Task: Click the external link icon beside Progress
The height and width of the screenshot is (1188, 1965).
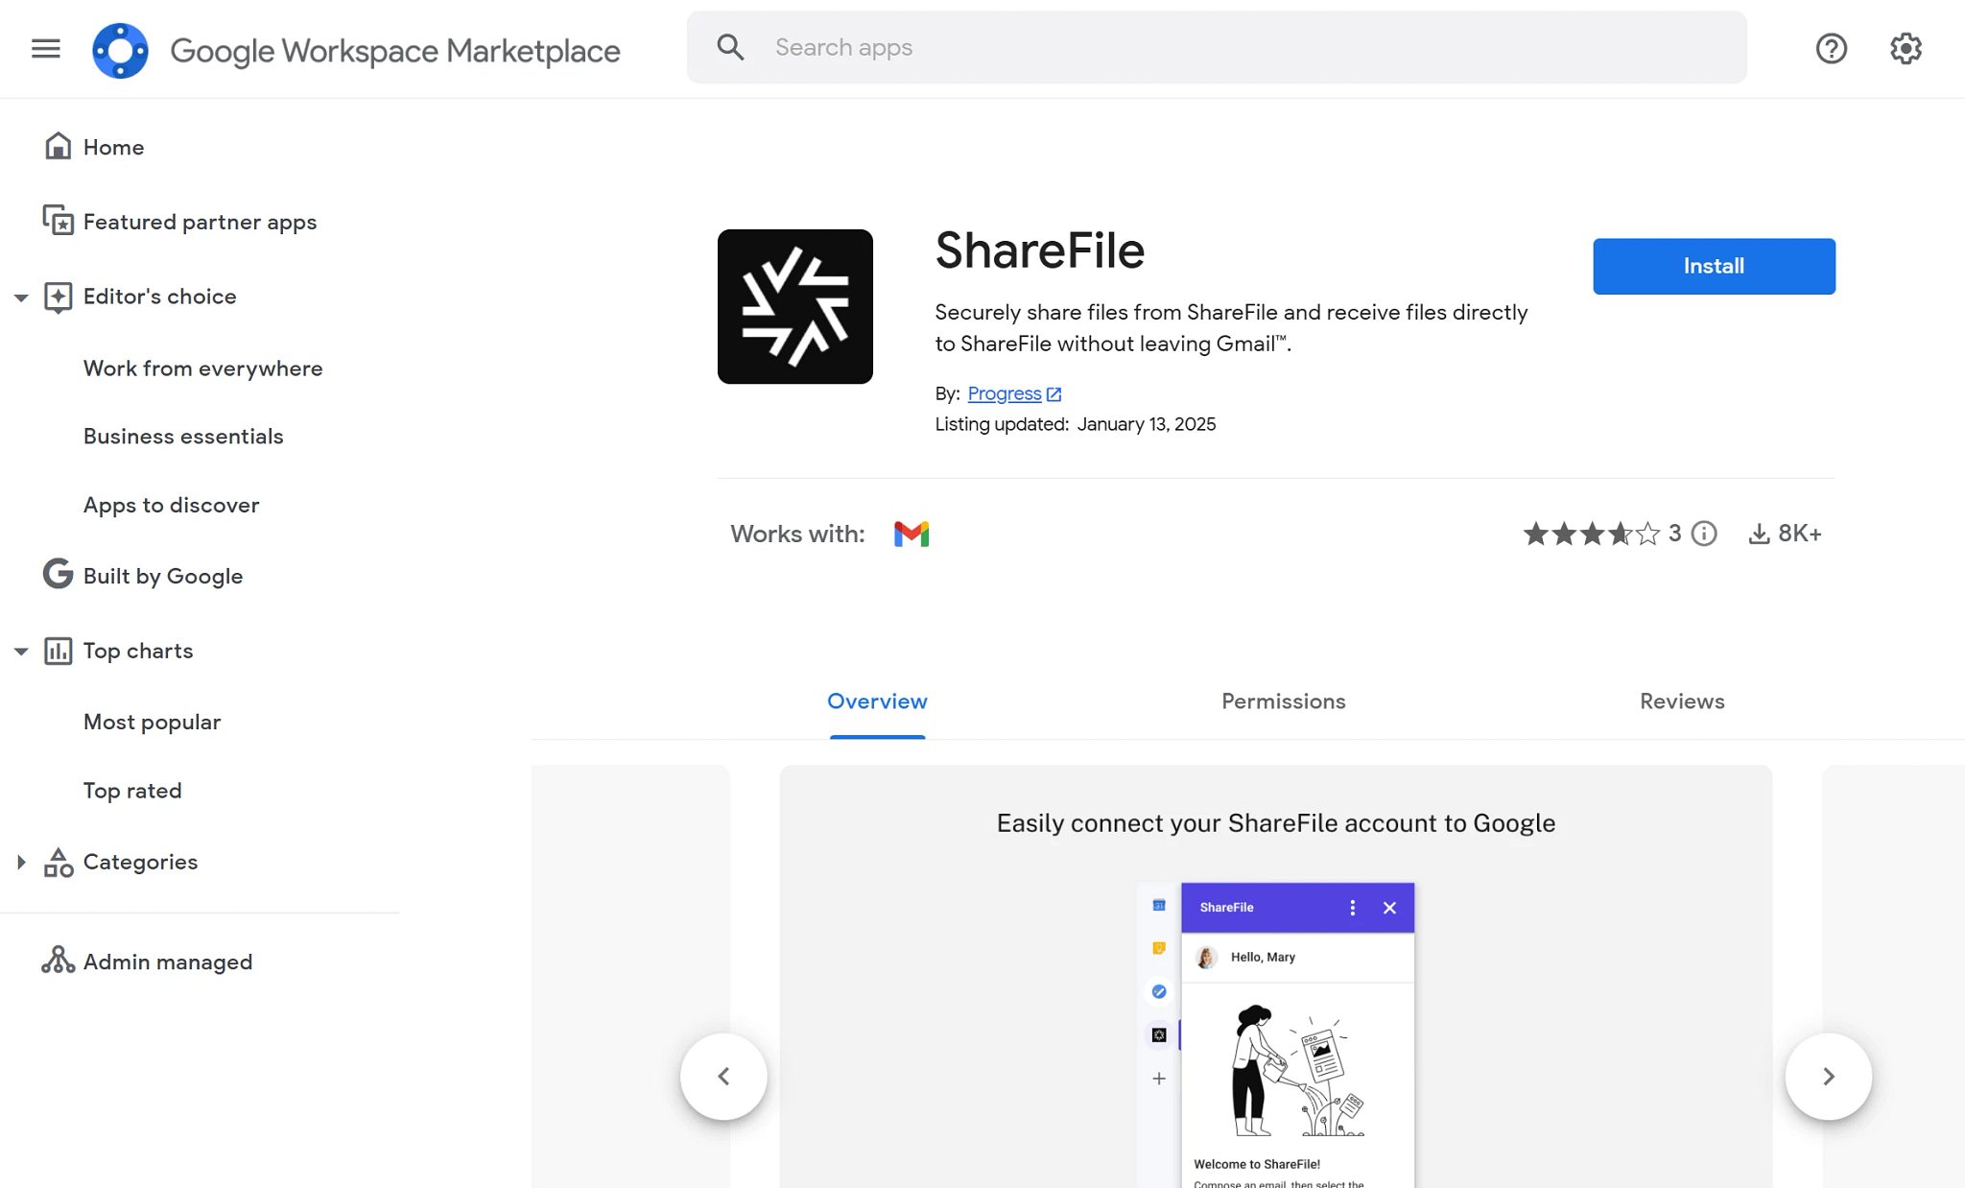Action: click(x=1054, y=394)
